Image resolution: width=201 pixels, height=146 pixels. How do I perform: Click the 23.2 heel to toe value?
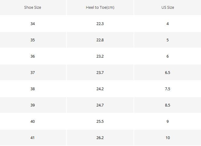[x=100, y=56]
